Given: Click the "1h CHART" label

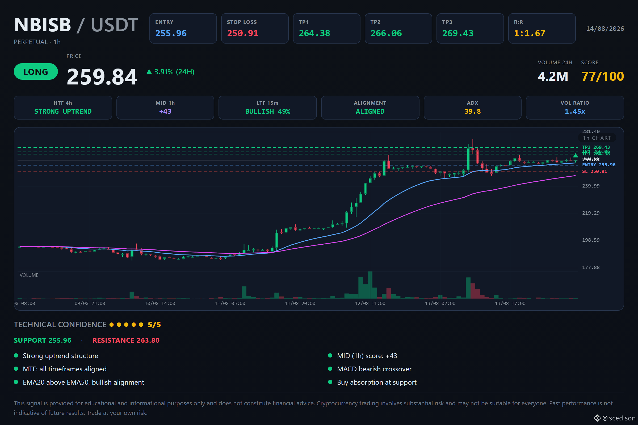Looking at the screenshot, I should [597, 138].
